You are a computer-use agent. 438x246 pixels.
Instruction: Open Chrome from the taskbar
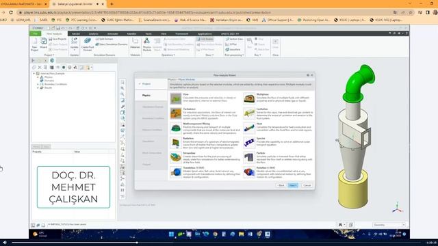tap(215, 234)
